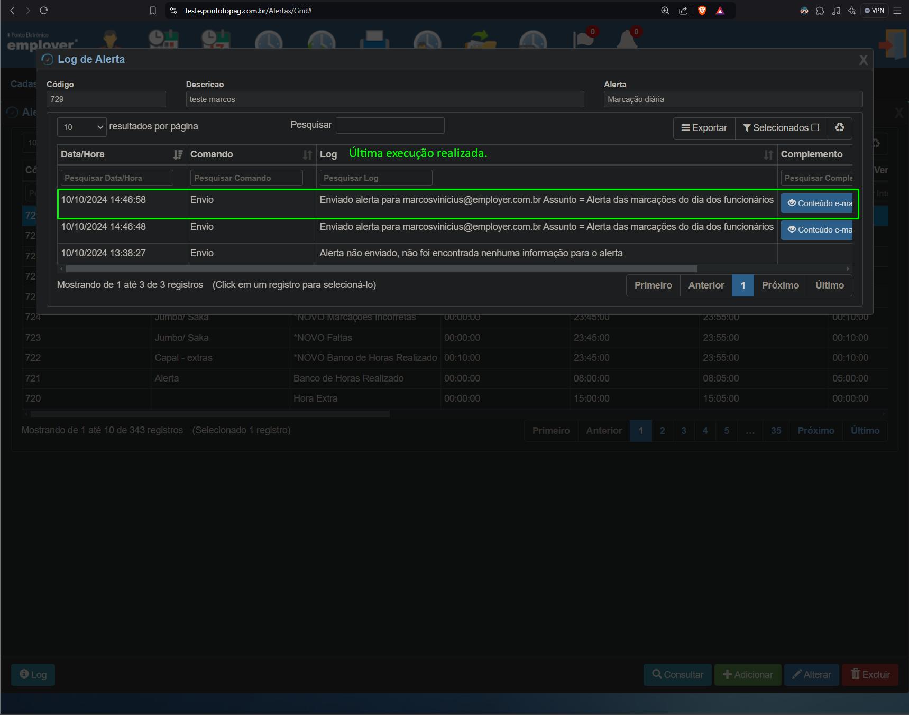Click the browser share icon
The height and width of the screenshot is (715, 909).
pos(683,11)
